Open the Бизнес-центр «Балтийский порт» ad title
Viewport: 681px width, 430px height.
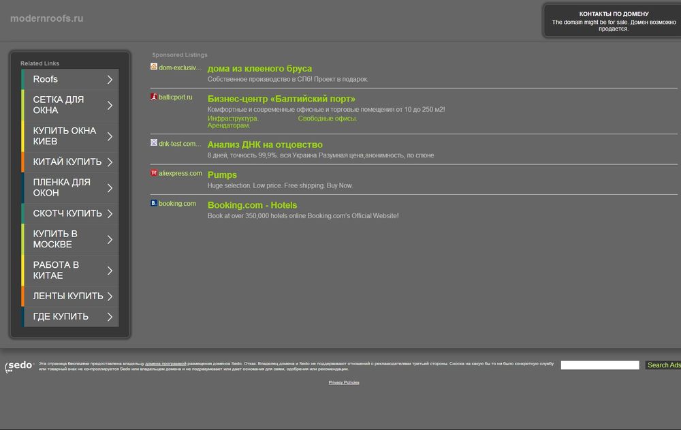(x=281, y=99)
